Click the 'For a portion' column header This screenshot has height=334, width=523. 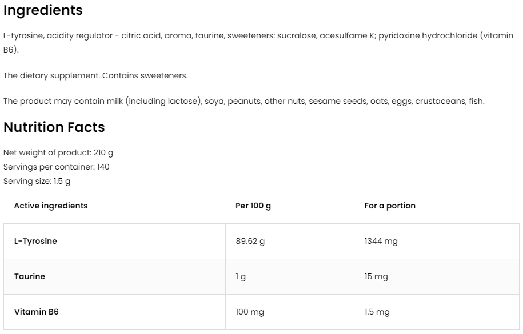[390, 206]
